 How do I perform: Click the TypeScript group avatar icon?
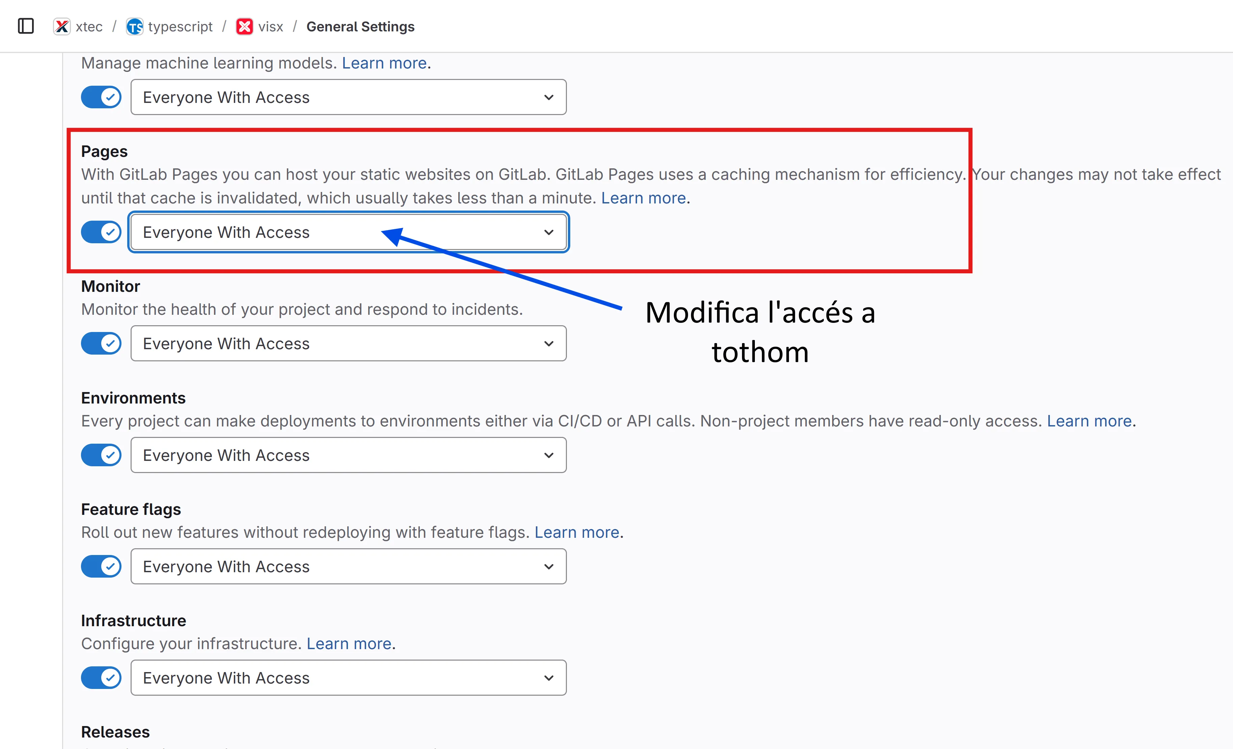[x=134, y=27]
